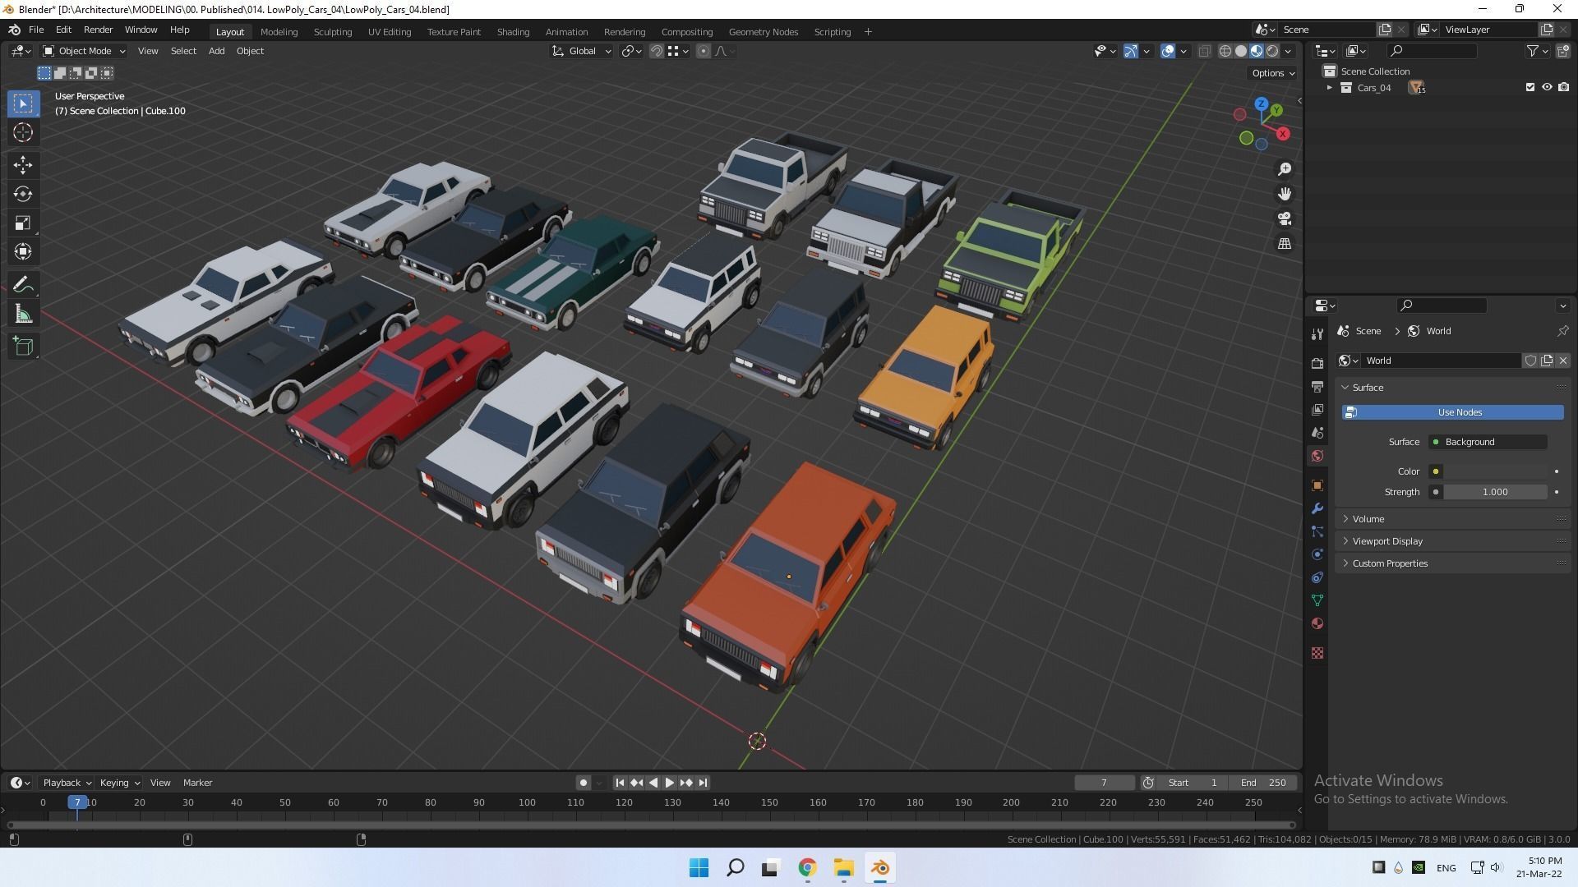Switch to rendered viewport shading

[x=1272, y=51]
